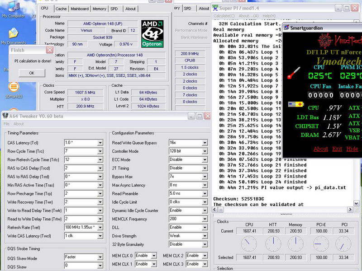
Task: Click the thermometer icon in Smartguardian
Action: pyautogui.click(x=294, y=73)
